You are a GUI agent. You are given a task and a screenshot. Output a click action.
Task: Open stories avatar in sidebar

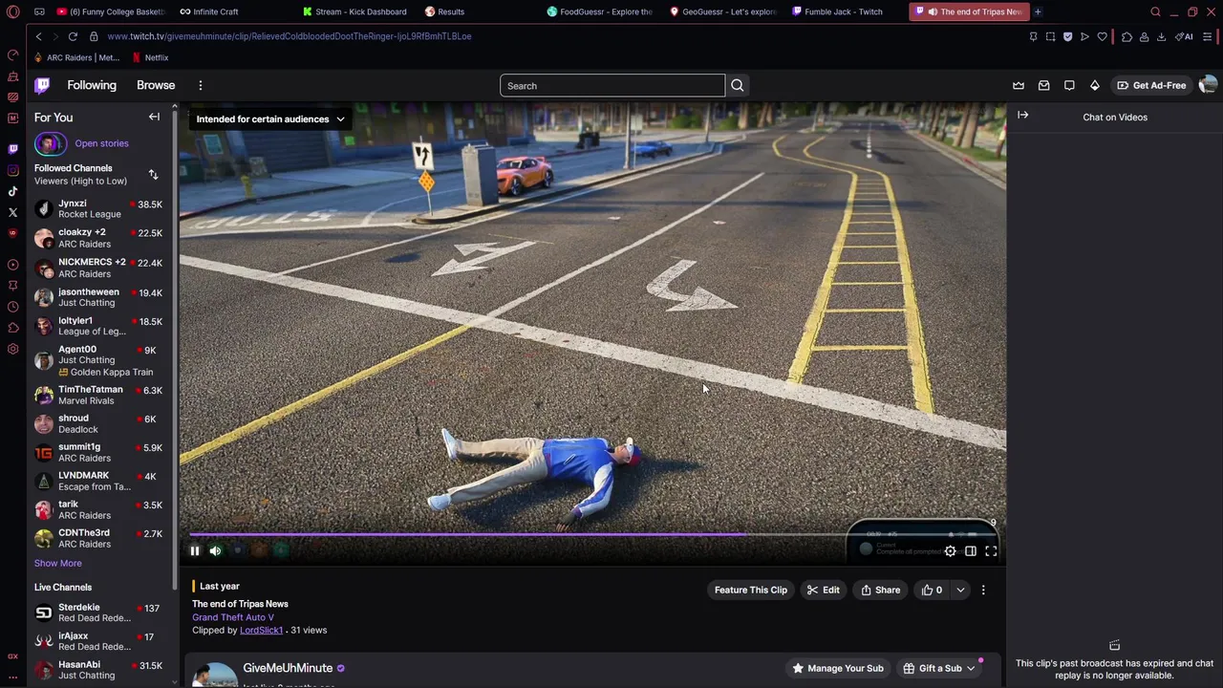click(51, 143)
